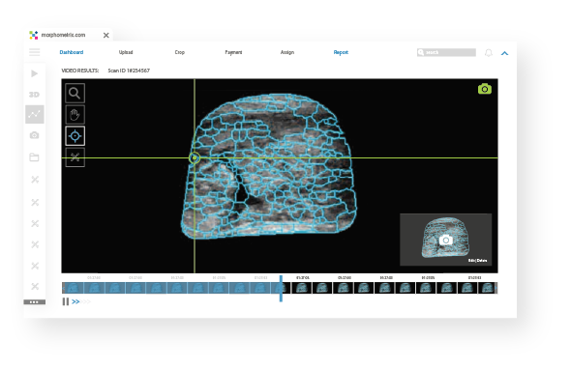Select the crosshair target tool
Viewport: 571px width, 369px height.
[75, 136]
